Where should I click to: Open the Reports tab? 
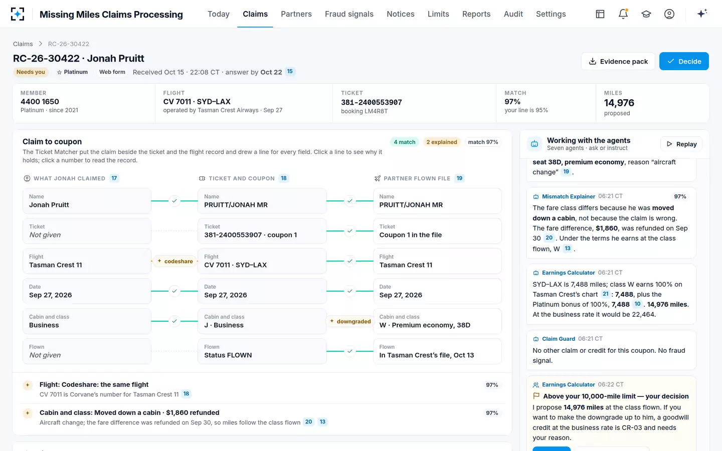click(x=476, y=14)
